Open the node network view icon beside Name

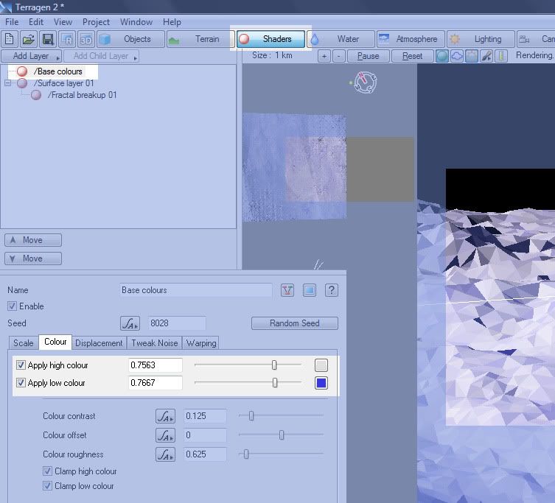pyautogui.click(x=287, y=290)
